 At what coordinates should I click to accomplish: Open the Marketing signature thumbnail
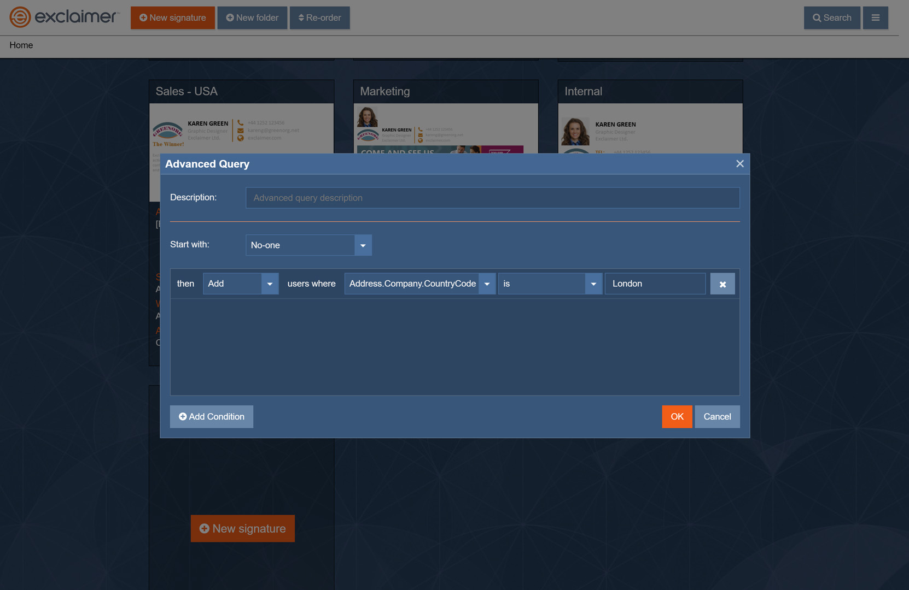[x=446, y=128]
